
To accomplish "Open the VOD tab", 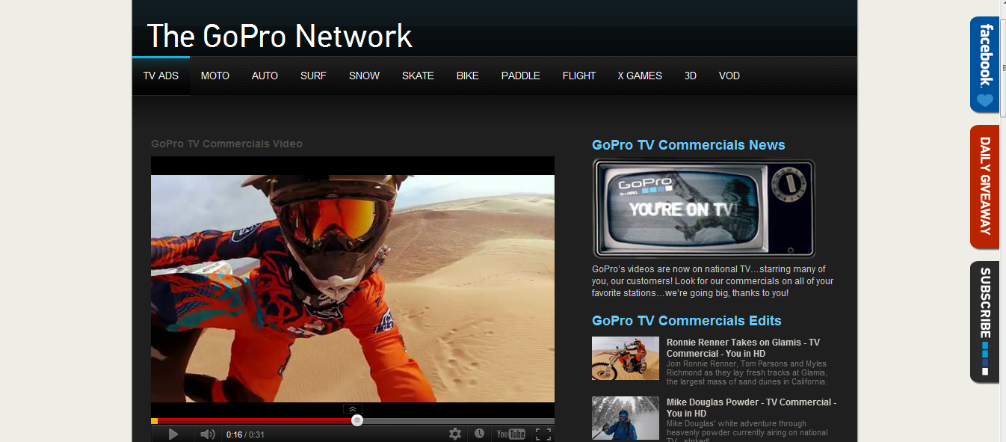I will tap(729, 76).
